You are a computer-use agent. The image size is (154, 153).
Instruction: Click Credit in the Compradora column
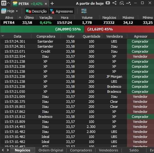click(46, 51)
